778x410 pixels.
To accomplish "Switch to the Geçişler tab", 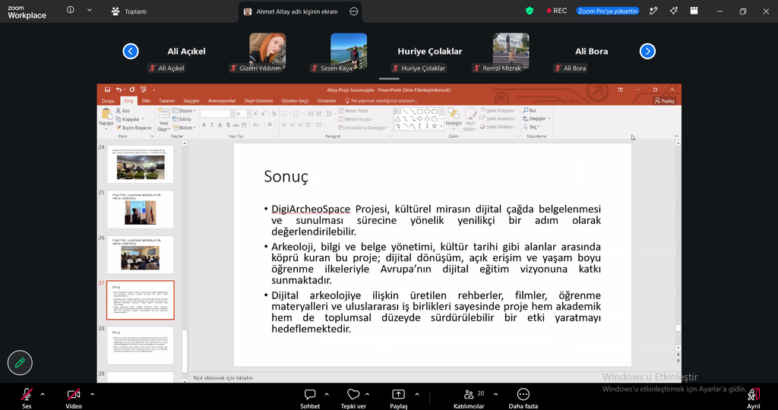I will [x=191, y=101].
